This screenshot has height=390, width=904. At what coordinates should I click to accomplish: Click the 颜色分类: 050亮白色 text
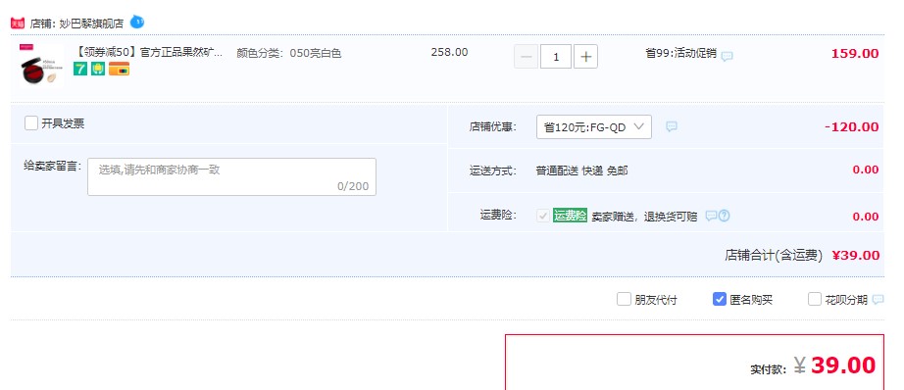coord(289,53)
